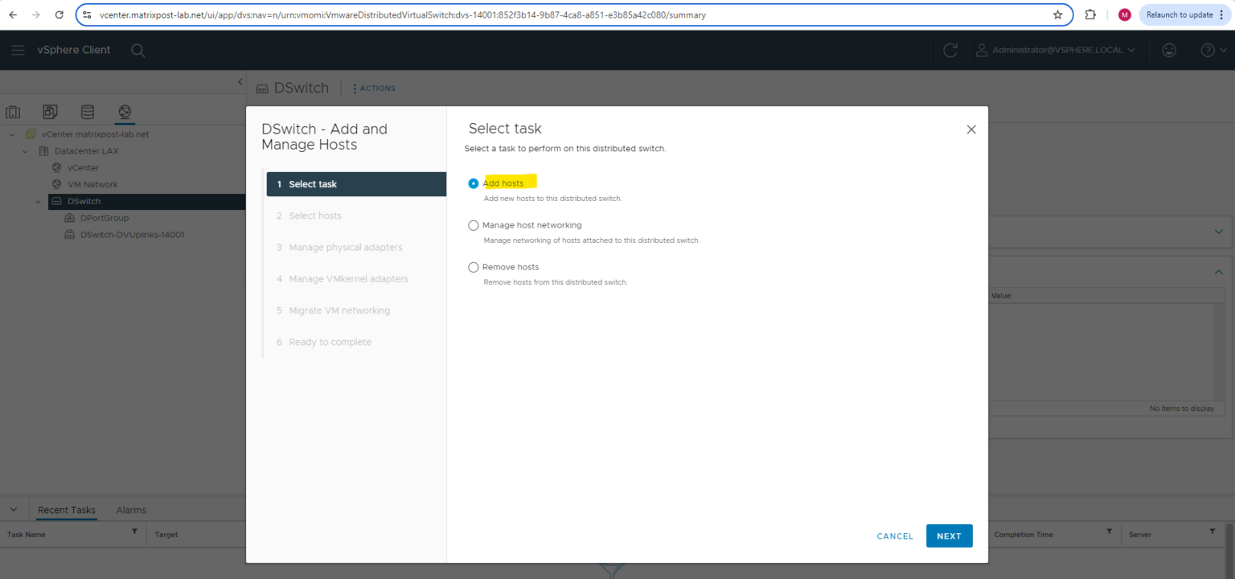Click NEXT to proceed in the wizard
The width and height of the screenshot is (1235, 579).
(x=949, y=536)
